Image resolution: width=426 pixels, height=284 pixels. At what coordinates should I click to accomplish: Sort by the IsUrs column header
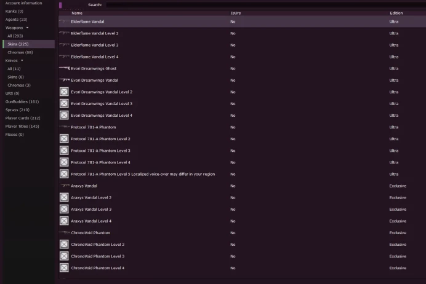pyautogui.click(x=236, y=13)
